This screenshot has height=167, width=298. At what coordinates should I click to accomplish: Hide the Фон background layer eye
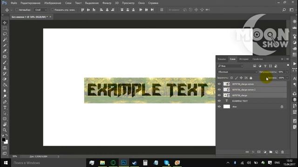[219, 107]
